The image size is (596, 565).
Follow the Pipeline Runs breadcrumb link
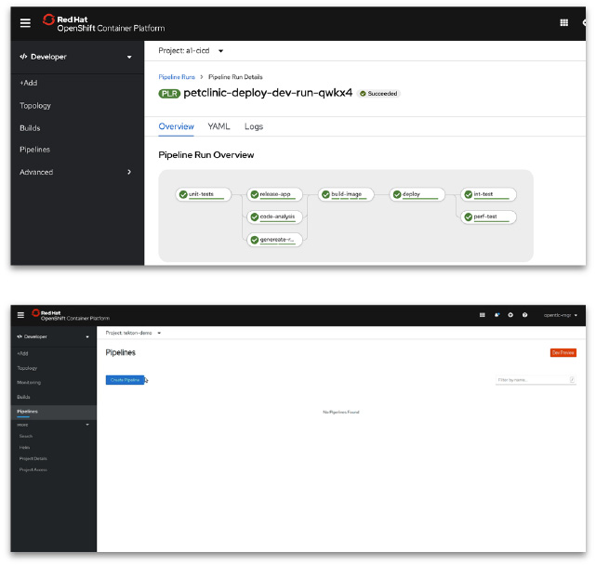coord(176,77)
